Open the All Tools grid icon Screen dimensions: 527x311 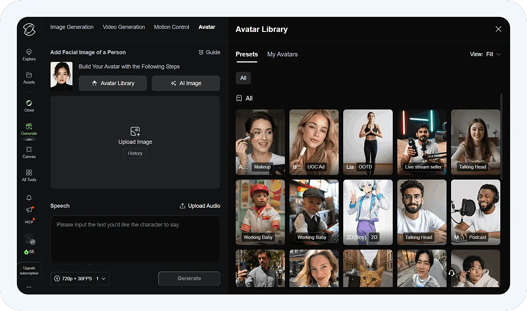[x=29, y=176]
